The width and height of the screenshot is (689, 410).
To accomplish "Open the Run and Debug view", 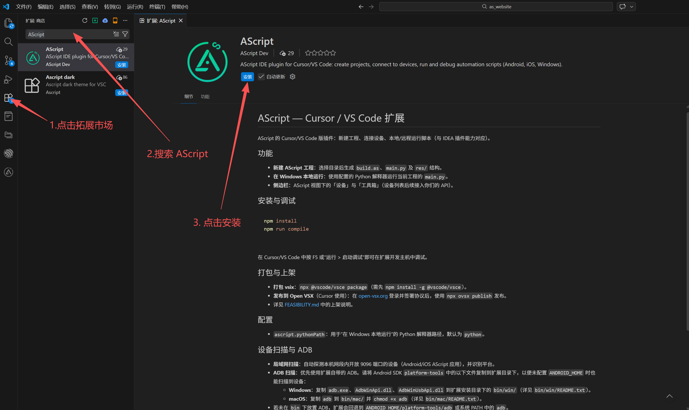I will tap(9, 79).
